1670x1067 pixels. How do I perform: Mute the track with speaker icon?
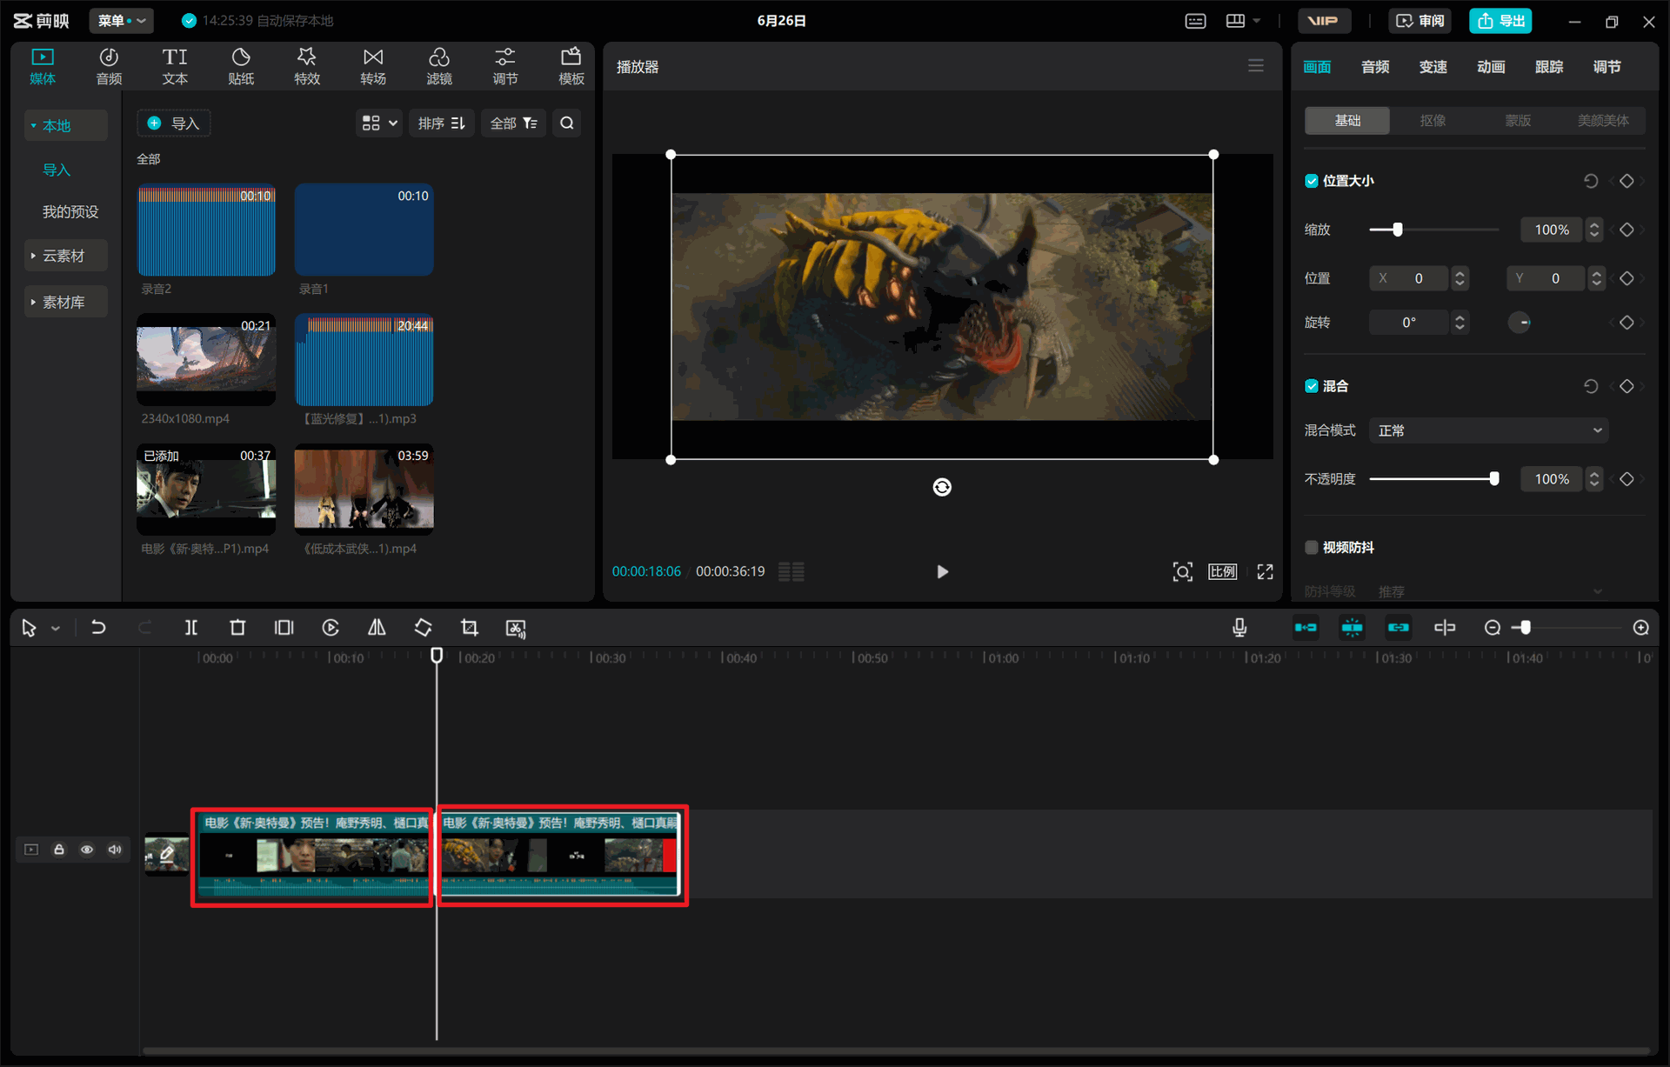tap(115, 850)
